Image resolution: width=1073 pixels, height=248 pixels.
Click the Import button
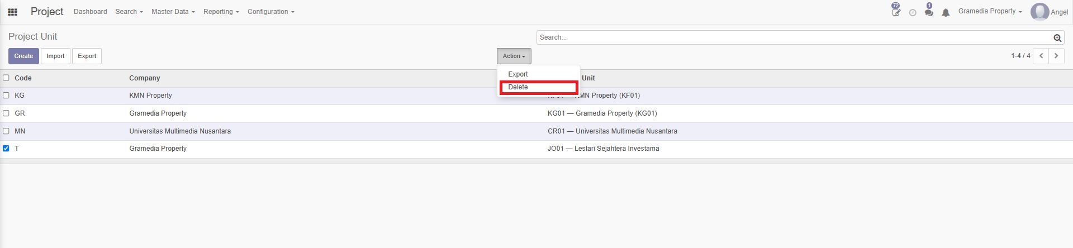click(x=55, y=56)
